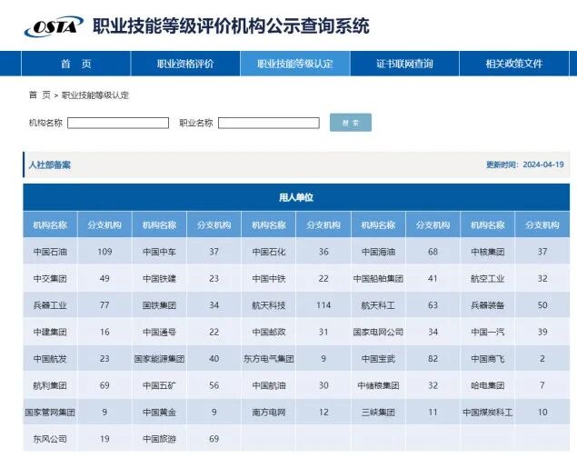Open the 中国邮政 institution entry

coord(269,333)
